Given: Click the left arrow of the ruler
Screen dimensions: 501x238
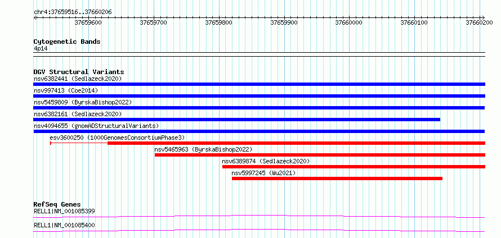Looking at the screenshot, I should pos(35,17).
